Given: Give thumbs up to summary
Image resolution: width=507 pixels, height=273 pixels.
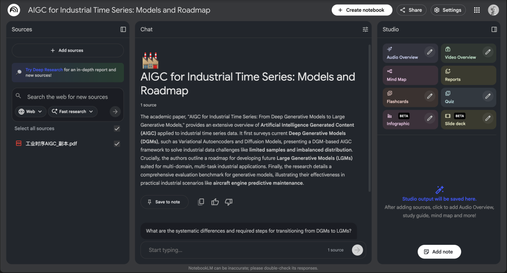Looking at the screenshot, I should [215, 202].
